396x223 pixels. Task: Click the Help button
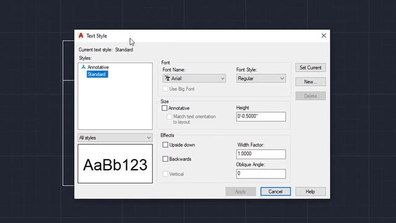point(311,191)
